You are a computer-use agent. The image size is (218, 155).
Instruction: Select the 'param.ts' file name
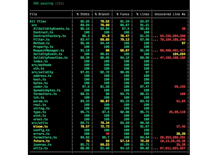coord(40,101)
